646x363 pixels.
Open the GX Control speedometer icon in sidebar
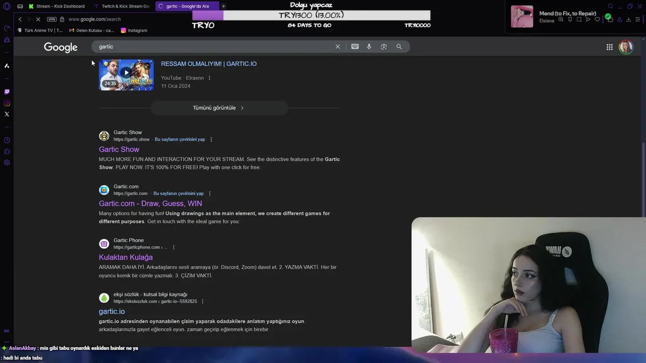[7, 28]
